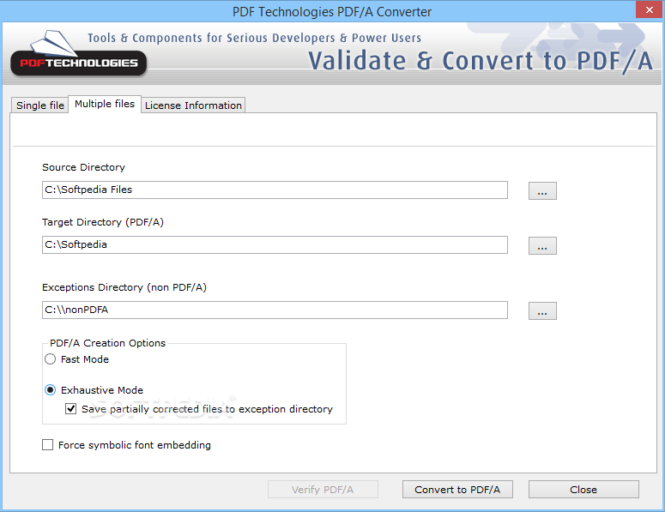Click the application icon in title bar
Screen dimensions: 665x512
click(x=12, y=11)
